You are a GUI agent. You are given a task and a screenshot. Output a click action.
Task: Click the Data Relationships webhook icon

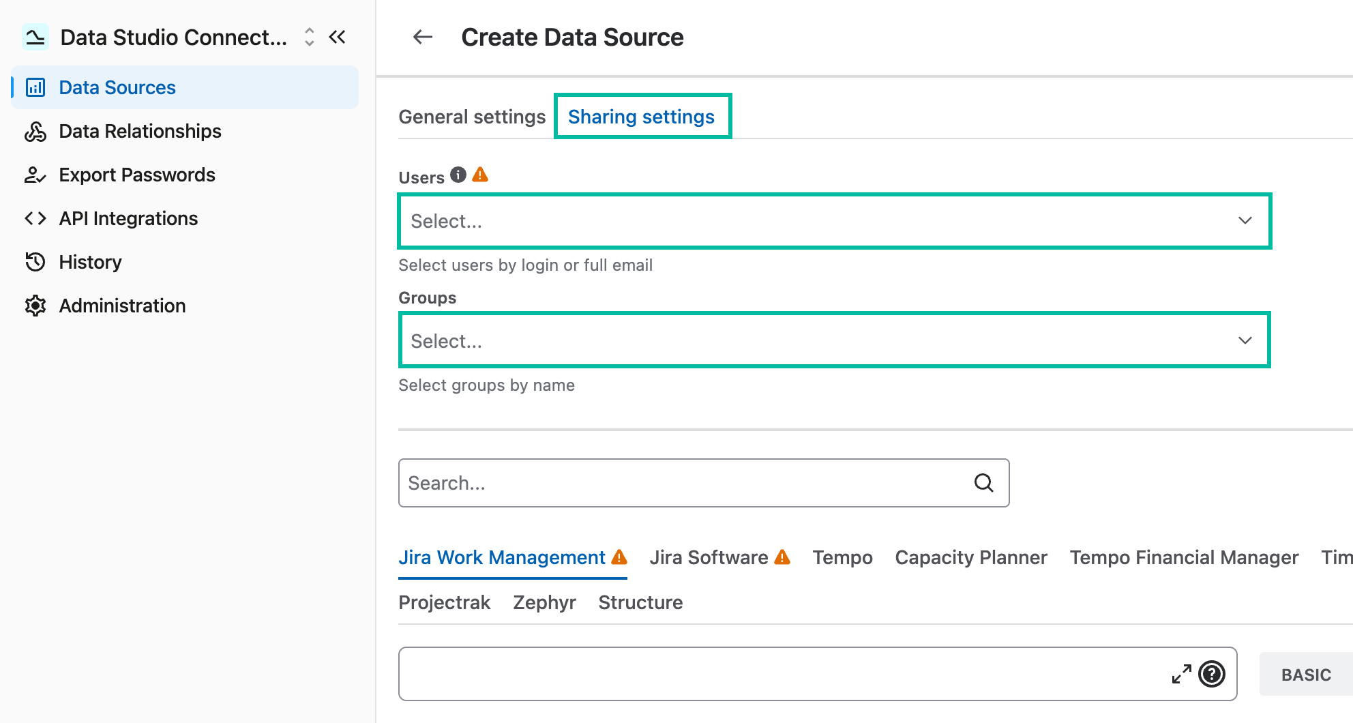point(35,131)
